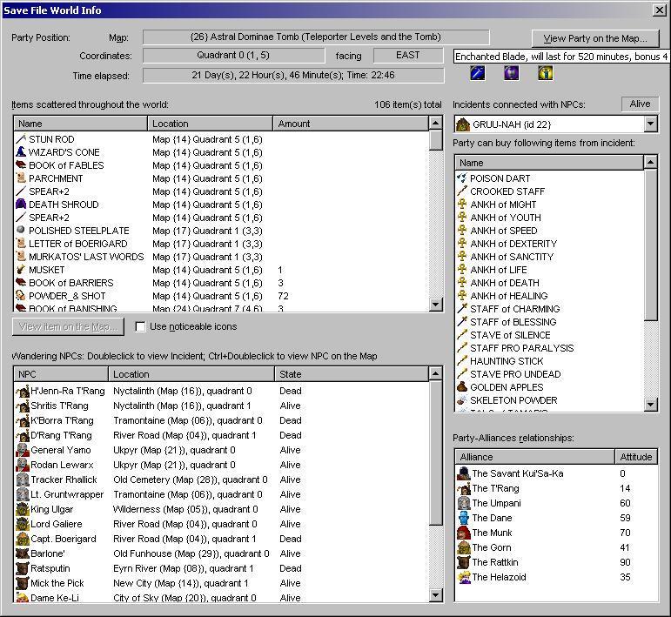Select the MUSKET item icon

point(22,271)
